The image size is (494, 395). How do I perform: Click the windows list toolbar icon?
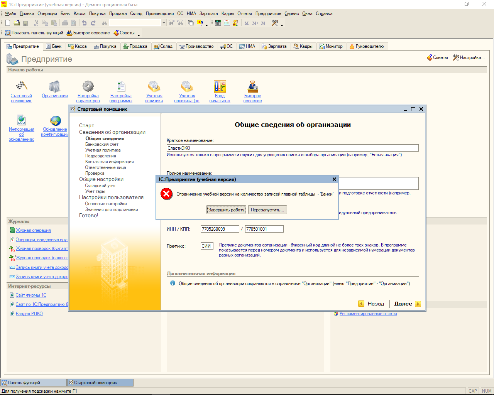coord(191,23)
